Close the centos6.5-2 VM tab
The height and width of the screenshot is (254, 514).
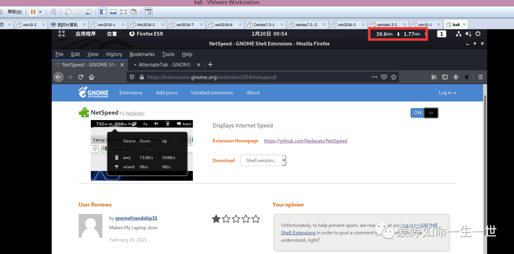(x=405, y=25)
